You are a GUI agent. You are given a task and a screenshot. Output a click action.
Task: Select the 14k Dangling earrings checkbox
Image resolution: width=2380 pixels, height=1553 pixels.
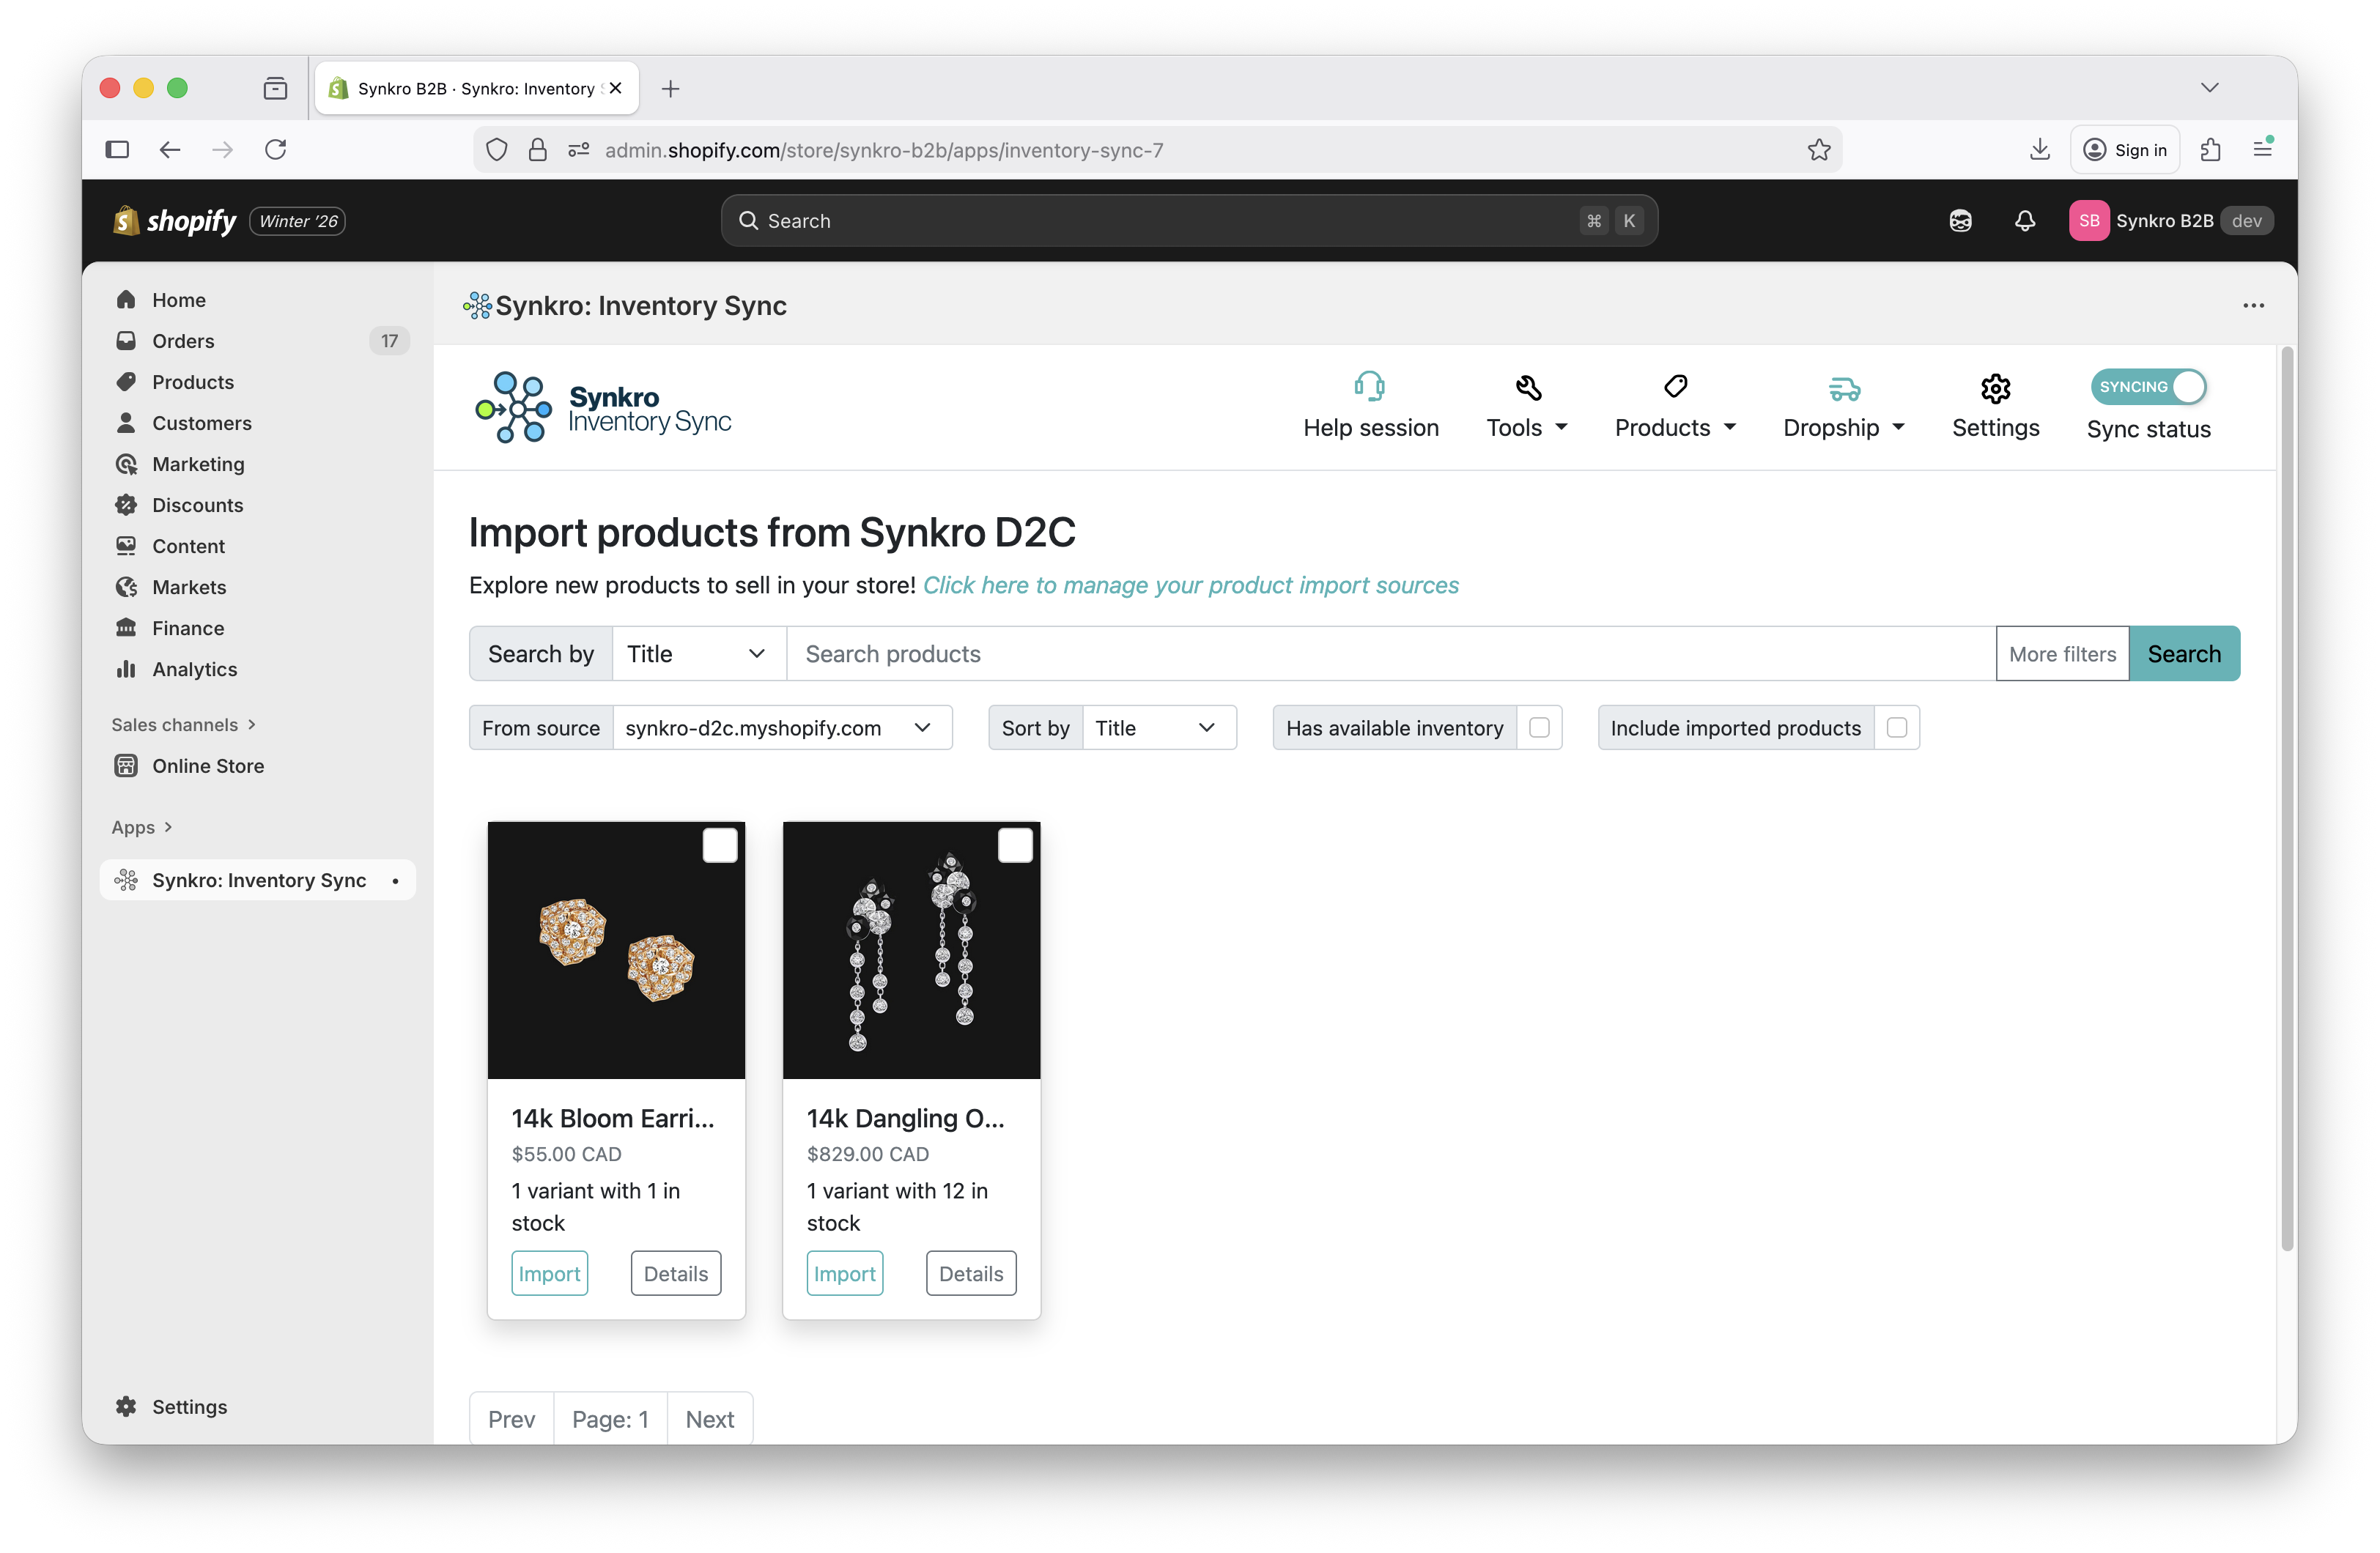(1015, 845)
